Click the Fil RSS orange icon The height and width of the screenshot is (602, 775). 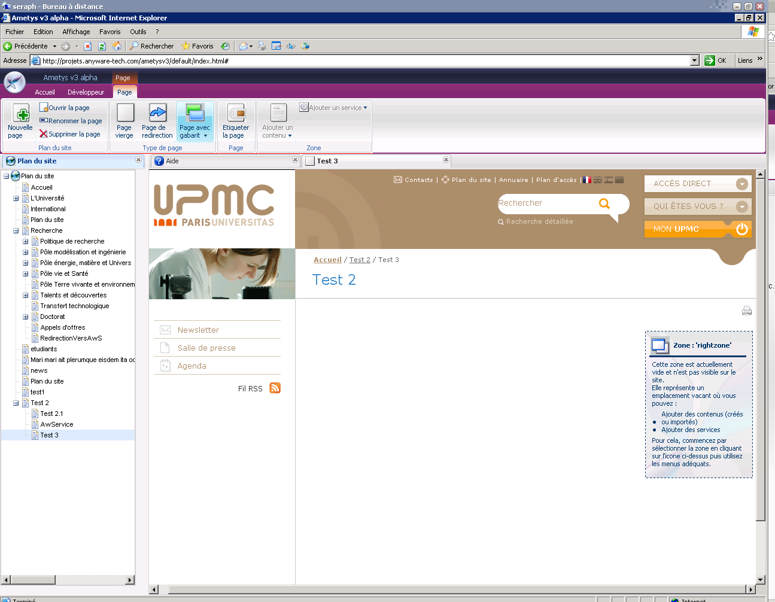(x=275, y=388)
